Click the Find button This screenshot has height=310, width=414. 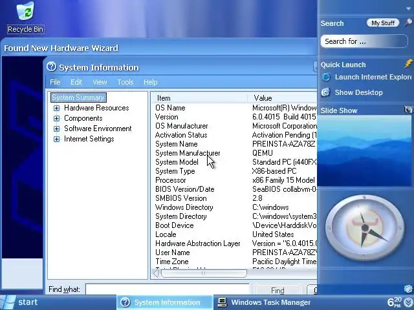click(x=278, y=290)
